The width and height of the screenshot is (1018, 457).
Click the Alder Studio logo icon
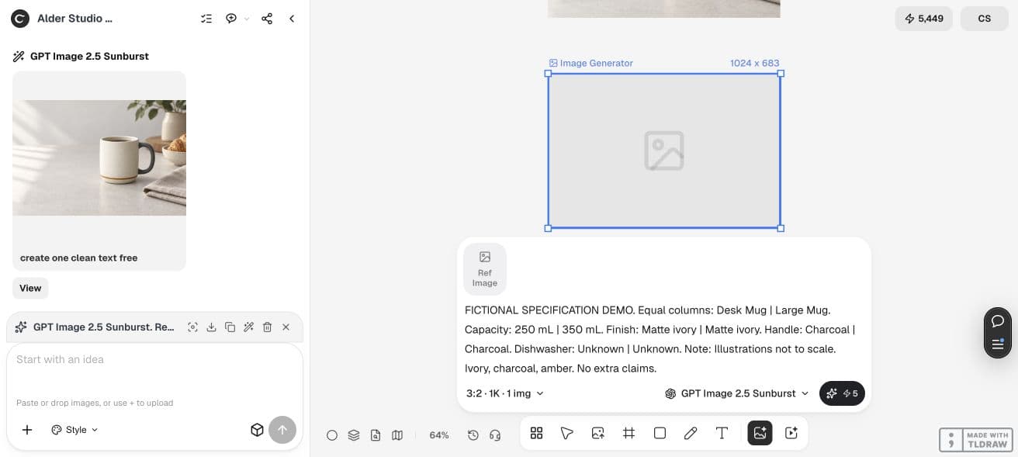pos(20,19)
